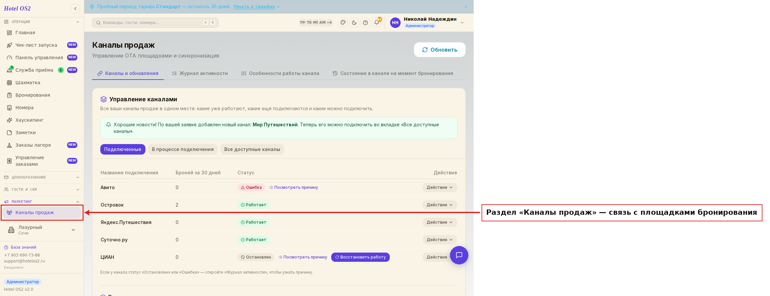Screen dimensions: 770x296
Task: Open notifications with the bell icon
Action: [x=377, y=23]
